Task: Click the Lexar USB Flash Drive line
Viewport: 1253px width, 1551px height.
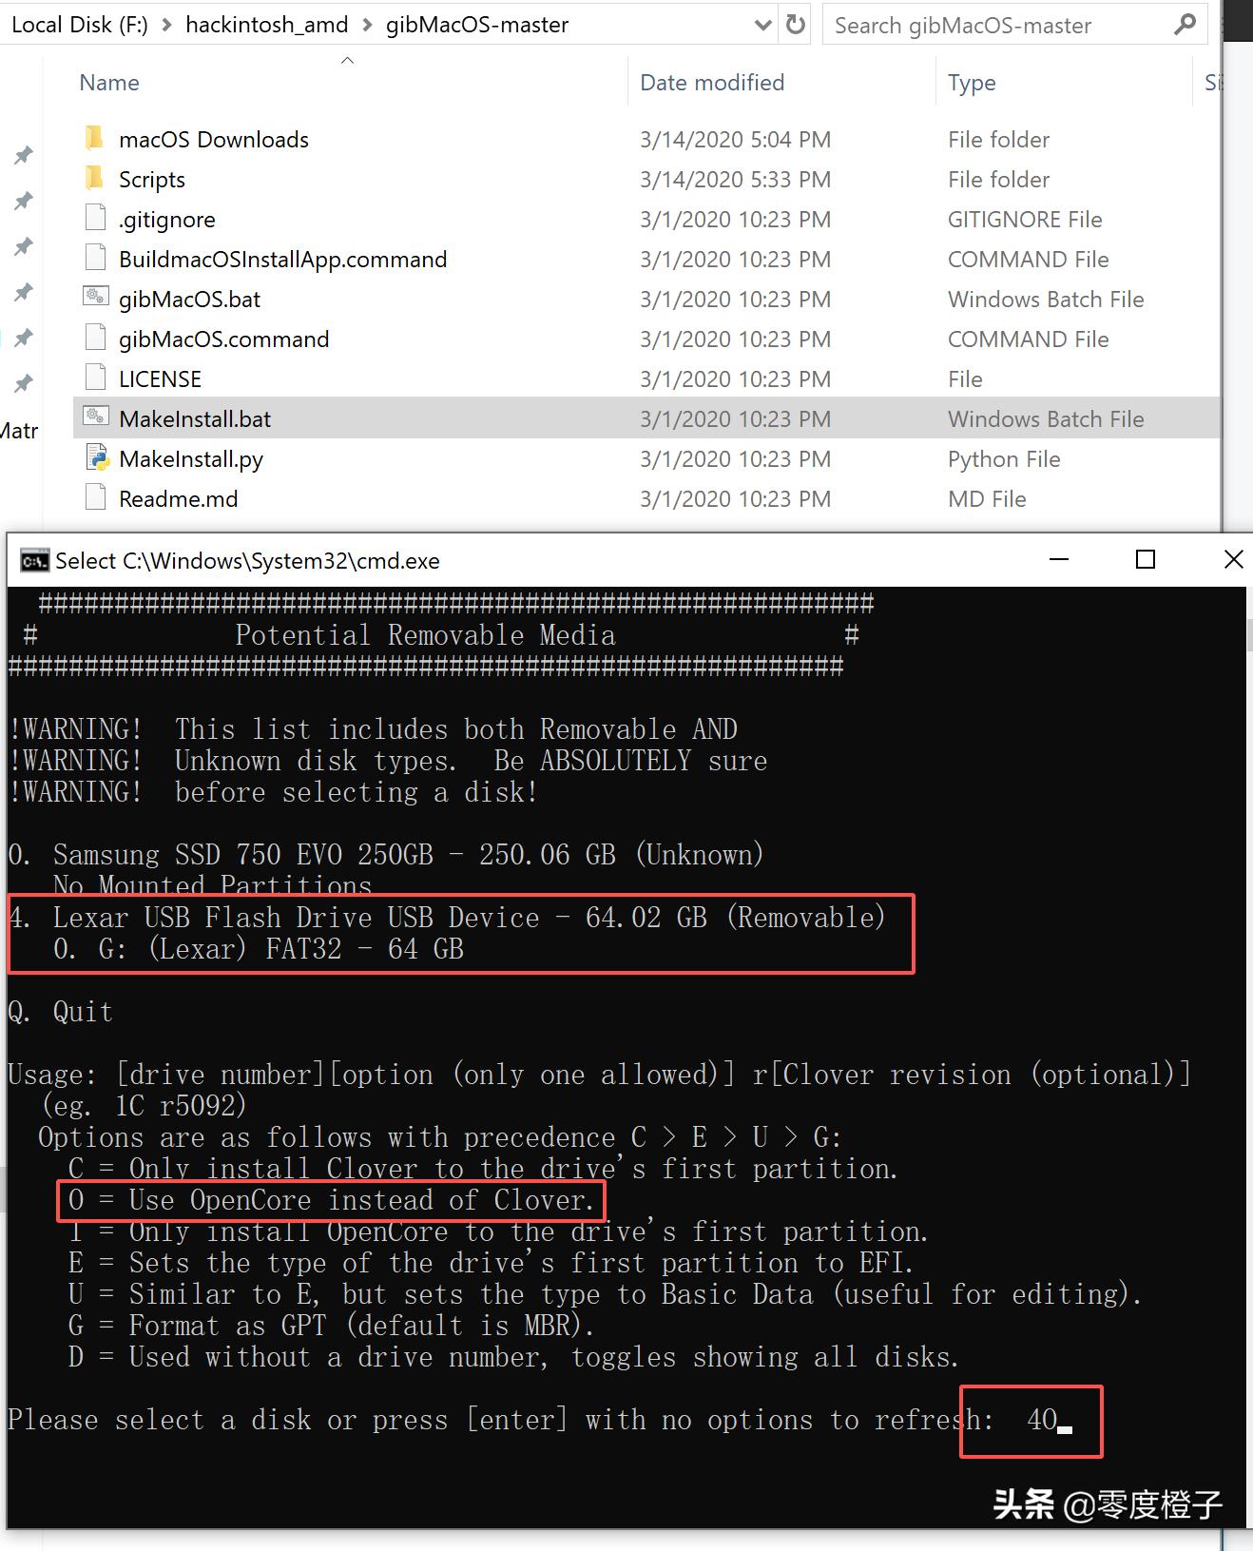Action: pos(448,918)
